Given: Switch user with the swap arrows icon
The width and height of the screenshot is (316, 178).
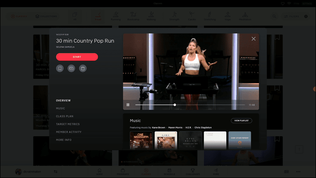Looking at the screenshot, I should pos(56,171).
